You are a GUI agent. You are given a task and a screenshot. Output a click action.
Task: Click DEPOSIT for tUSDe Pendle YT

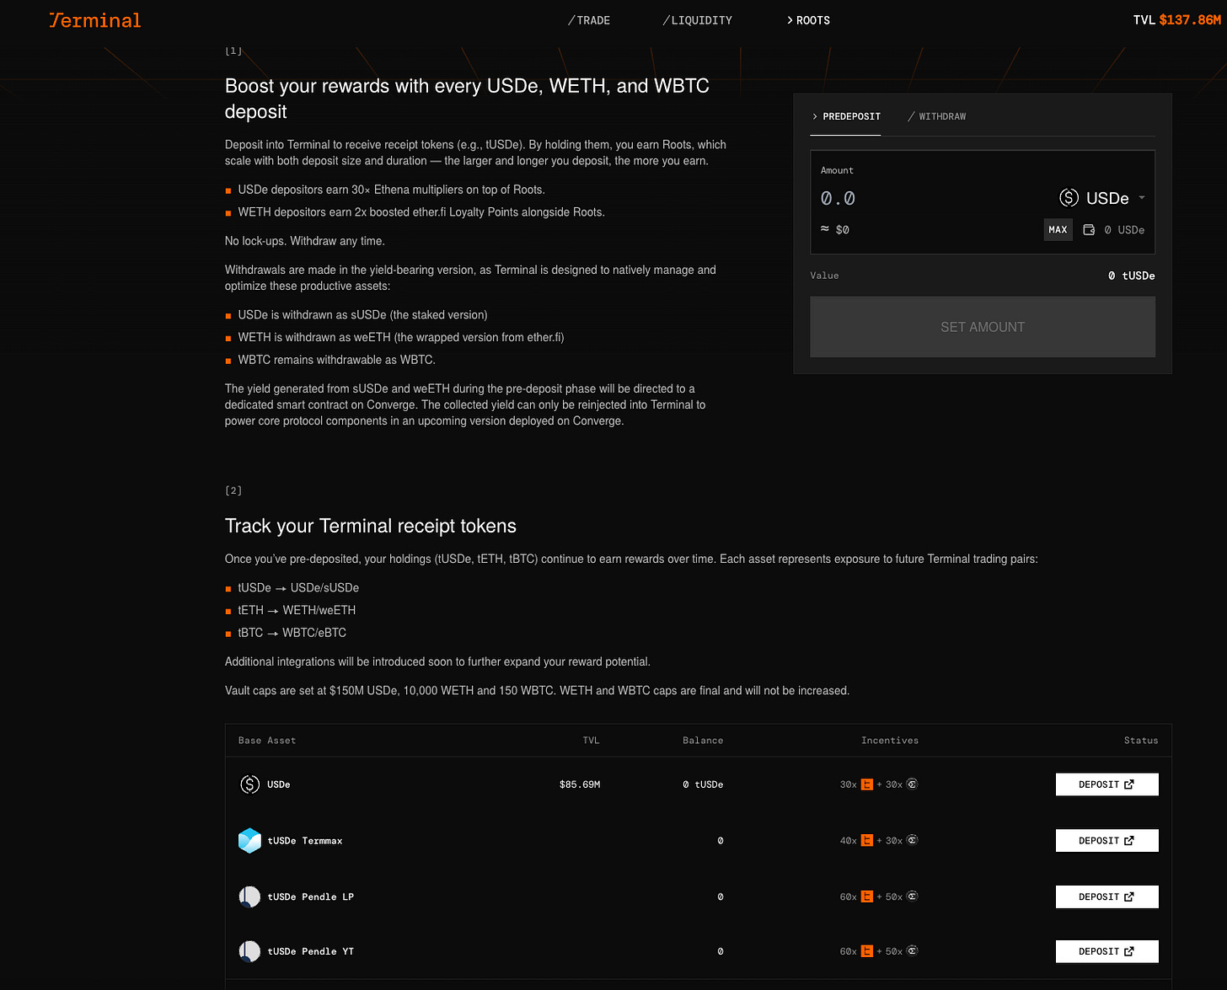(x=1106, y=951)
